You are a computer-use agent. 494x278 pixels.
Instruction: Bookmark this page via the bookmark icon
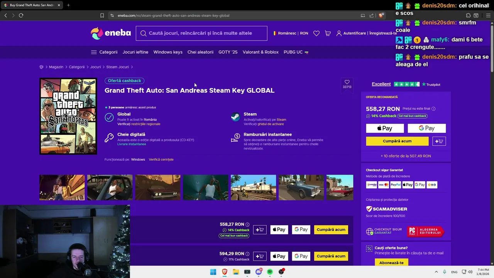click(x=102, y=15)
